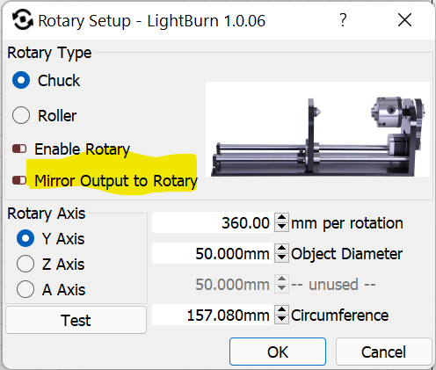
Task: Click the mm per rotation input field
Action: coord(213,223)
